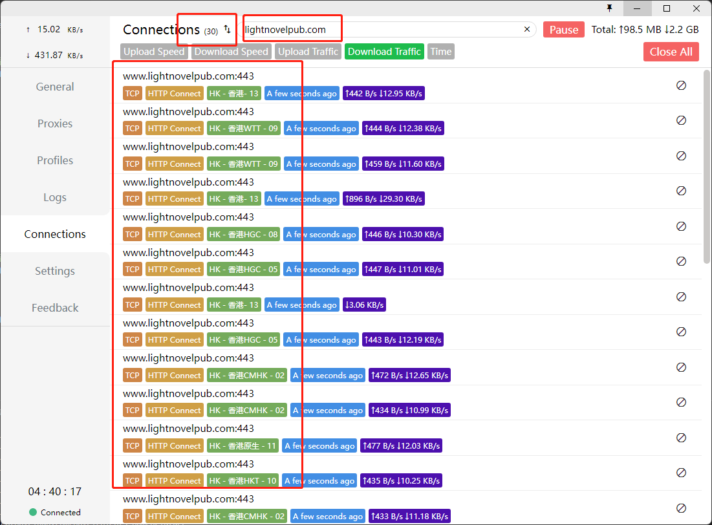Close the 香港原生 - 11 connection

[681, 437]
